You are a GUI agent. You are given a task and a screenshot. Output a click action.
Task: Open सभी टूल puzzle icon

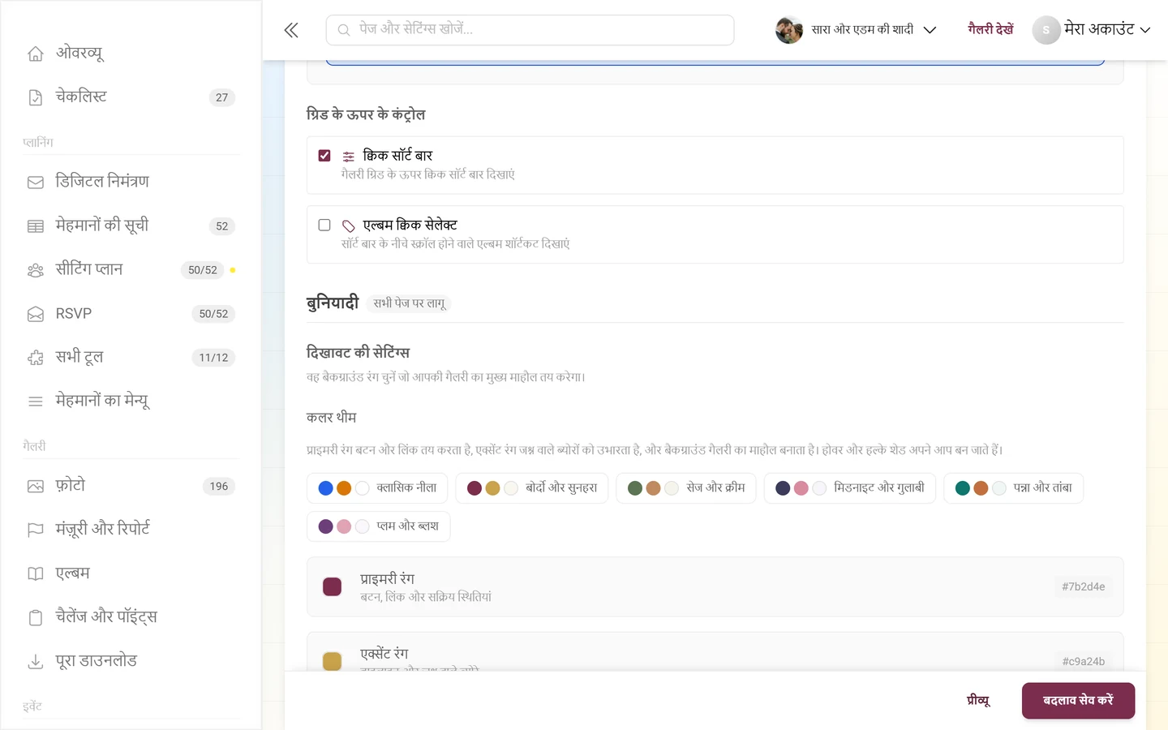[36, 358]
